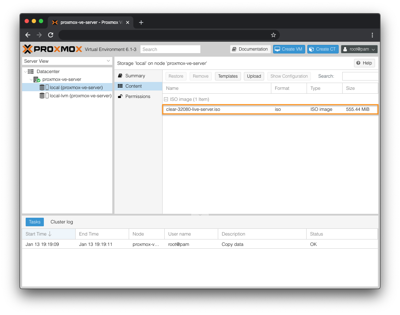Sort tasks by Node column
Screen dimensions: 400x315
(x=147, y=234)
